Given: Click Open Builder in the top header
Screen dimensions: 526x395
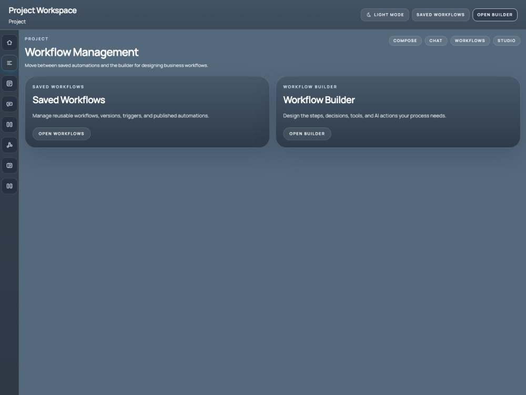Looking at the screenshot, I should click(495, 15).
